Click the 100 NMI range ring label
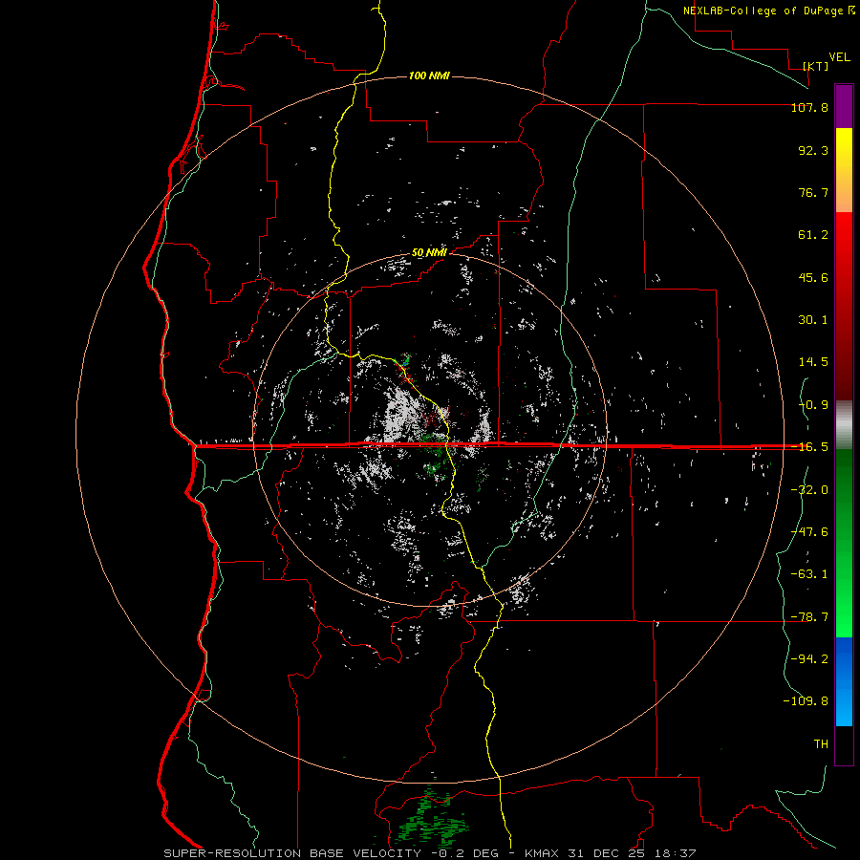The height and width of the screenshot is (860, 860). click(429, 75)
